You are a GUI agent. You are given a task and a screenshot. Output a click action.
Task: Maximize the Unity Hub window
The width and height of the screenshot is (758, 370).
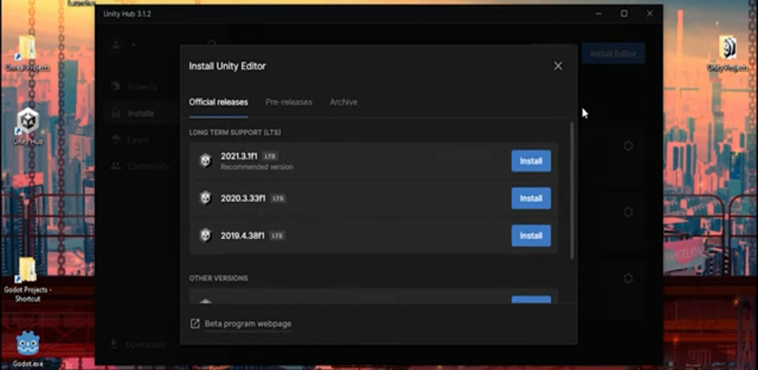(624, 14)
